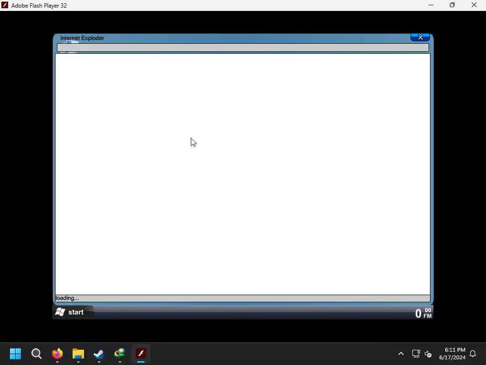Restore down the Adobe Flash Player window
This screenshot has width=486, height=365.
452,5
